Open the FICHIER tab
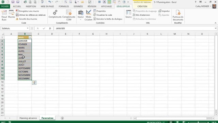The width and height of the screenshot is (218, 123). (x=5, y=6)
